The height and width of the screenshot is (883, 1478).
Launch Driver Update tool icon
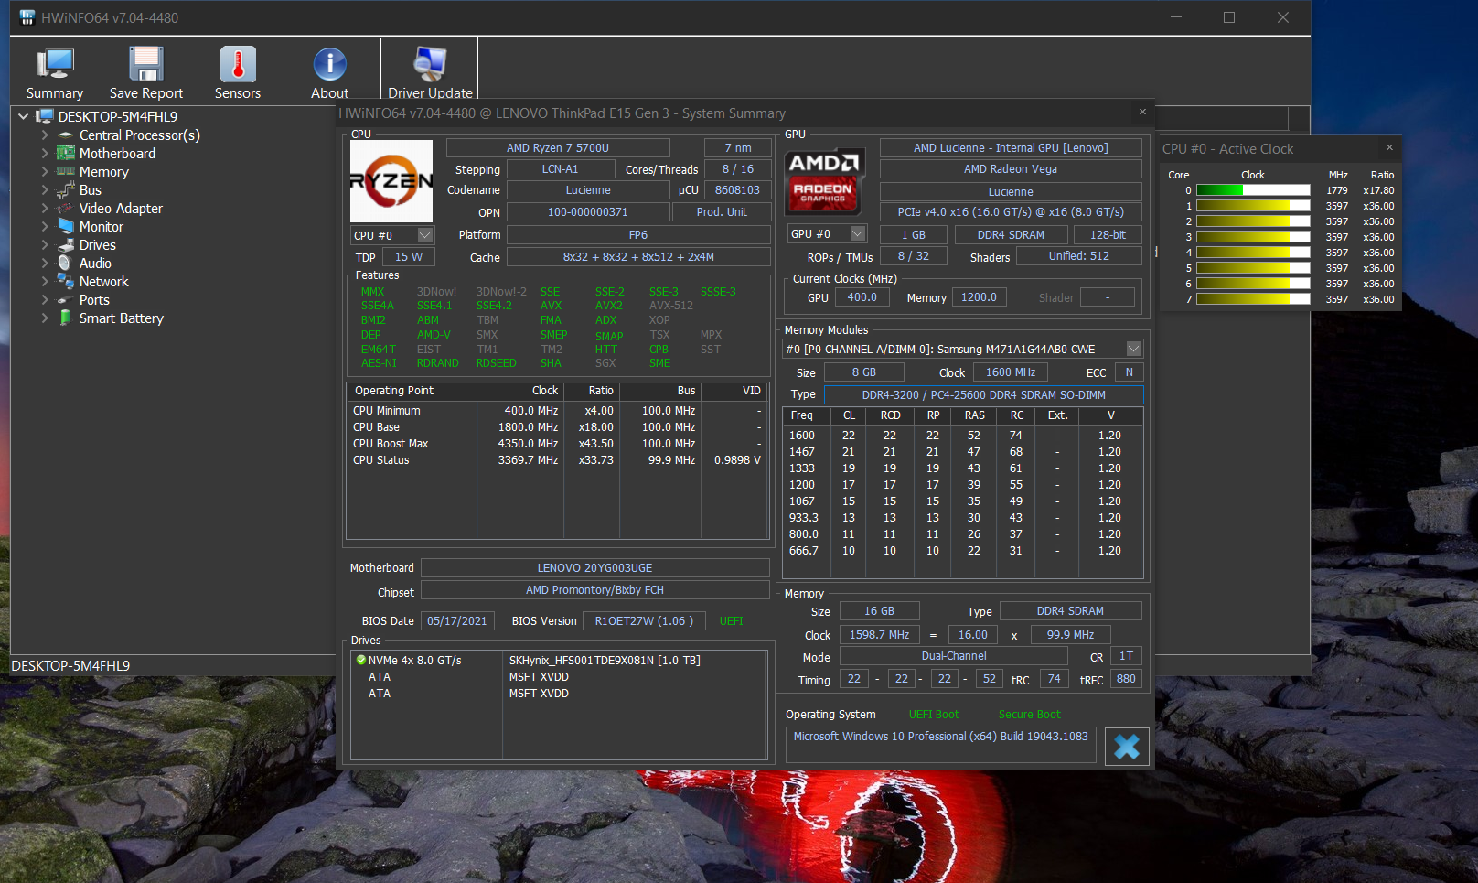430,64
